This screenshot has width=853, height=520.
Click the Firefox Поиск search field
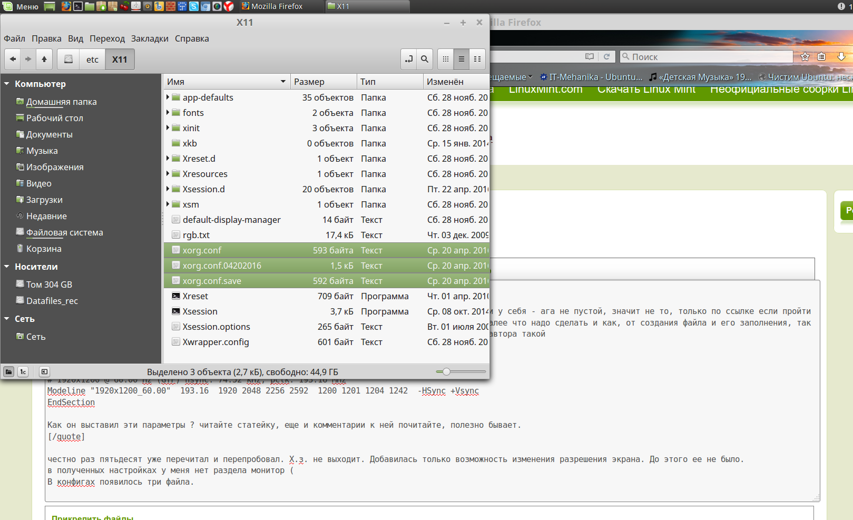706,57
